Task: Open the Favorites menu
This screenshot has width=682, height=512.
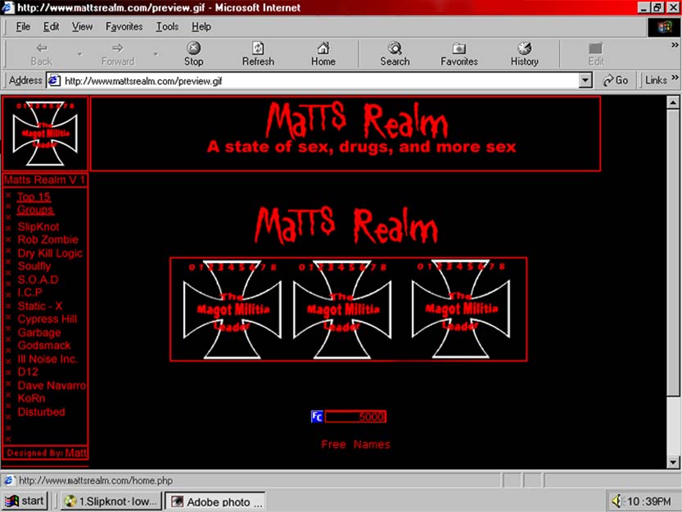Action: pyautogui.click(x=124, y=27)
